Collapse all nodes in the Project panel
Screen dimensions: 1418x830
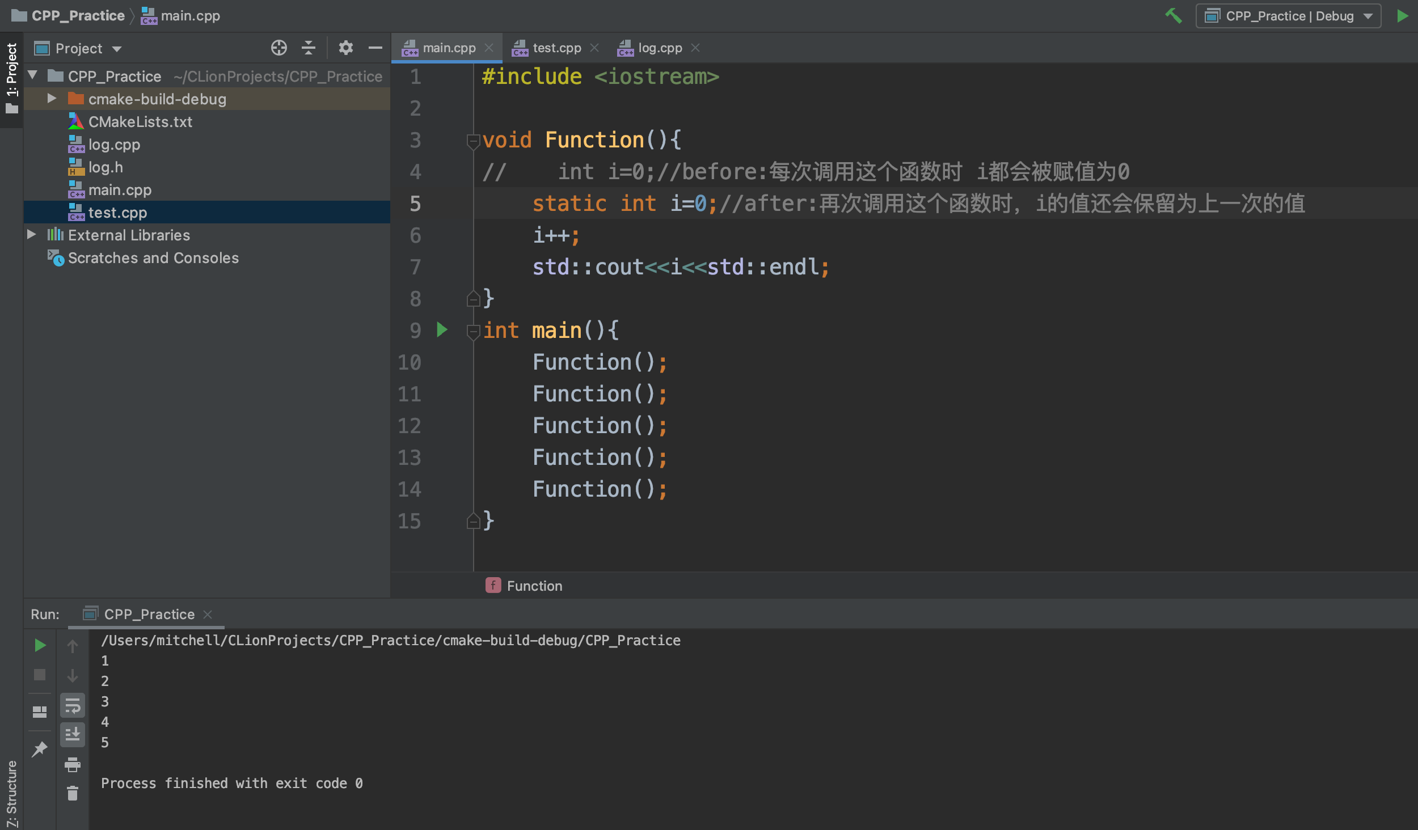(x=309, y=48)
